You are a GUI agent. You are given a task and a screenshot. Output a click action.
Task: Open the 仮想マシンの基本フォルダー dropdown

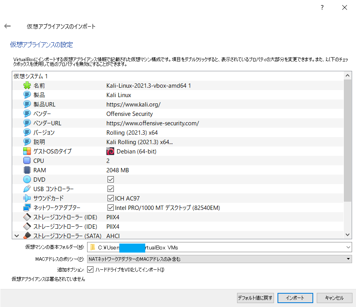[348, 247]
